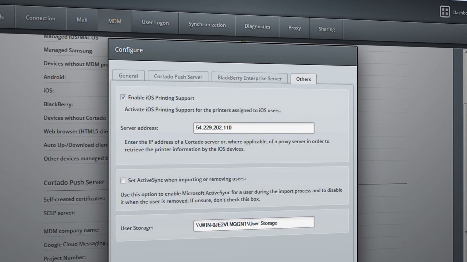Click the Cortado Push Server section heading
Image resolution: width=467 pixels, height=262 pixels.
[x=74, y=182]
